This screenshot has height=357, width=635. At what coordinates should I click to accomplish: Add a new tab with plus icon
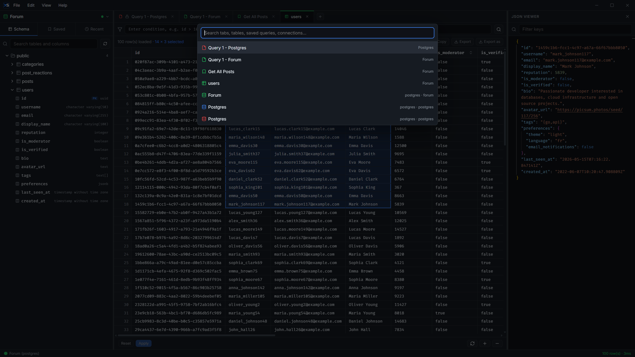pyautogui.click(x=320, y=17)
